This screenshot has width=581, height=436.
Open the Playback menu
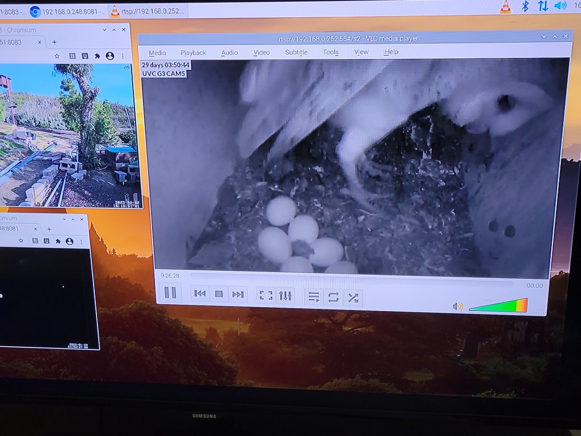[193, 53]
